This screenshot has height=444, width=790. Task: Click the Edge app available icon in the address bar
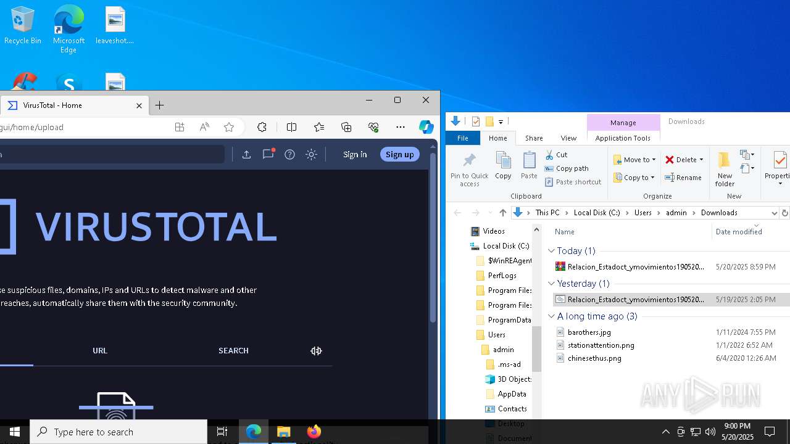pos(180,127)
